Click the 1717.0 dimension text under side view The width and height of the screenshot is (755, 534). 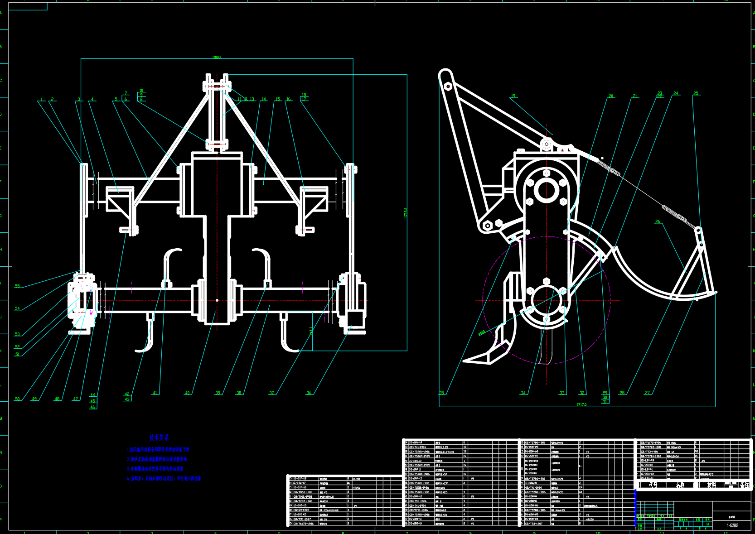click(581, 404)
